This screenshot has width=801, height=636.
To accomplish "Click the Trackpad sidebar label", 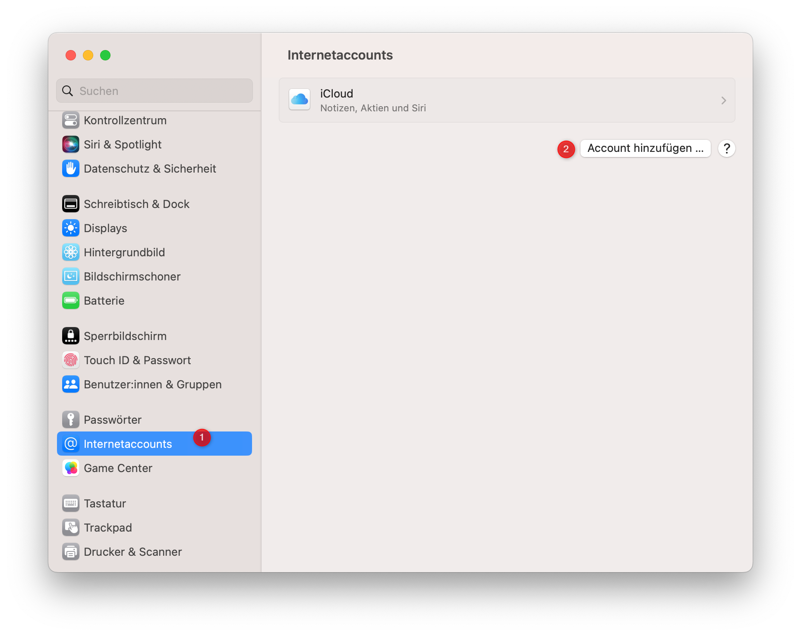I will point(108,528).
